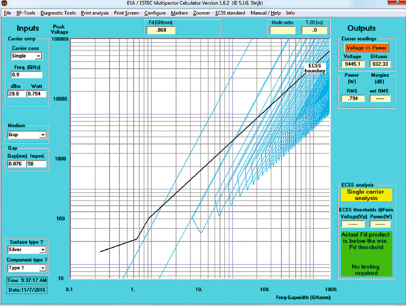Image resolution: width=406 pixels, height=306 pixels.
Task: Click the cursor Voltage reading 9445.1
Action: [352, 64]
